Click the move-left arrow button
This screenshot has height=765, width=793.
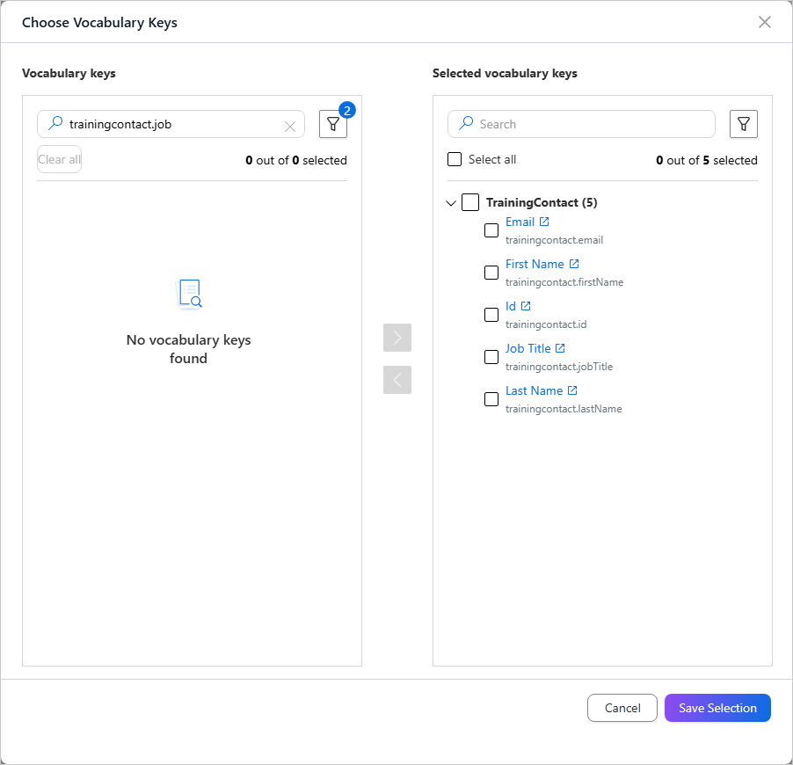[x=397, y=380]
